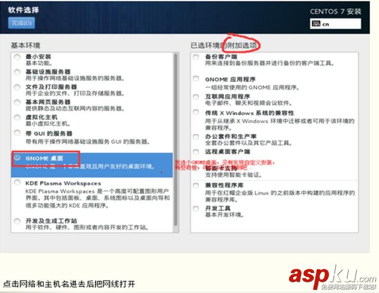379x293 pixels.
Task: Choose 虚拟化主机 environment option
Action: 17,117
